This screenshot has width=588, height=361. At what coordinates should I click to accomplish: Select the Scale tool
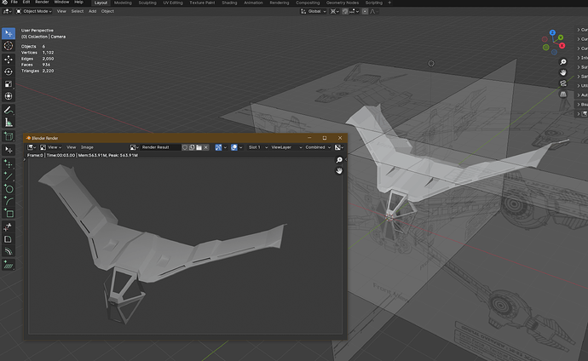[9, 84]
